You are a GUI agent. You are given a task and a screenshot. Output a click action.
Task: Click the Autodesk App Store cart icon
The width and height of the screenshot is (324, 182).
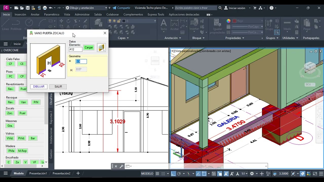click(255, 8)
